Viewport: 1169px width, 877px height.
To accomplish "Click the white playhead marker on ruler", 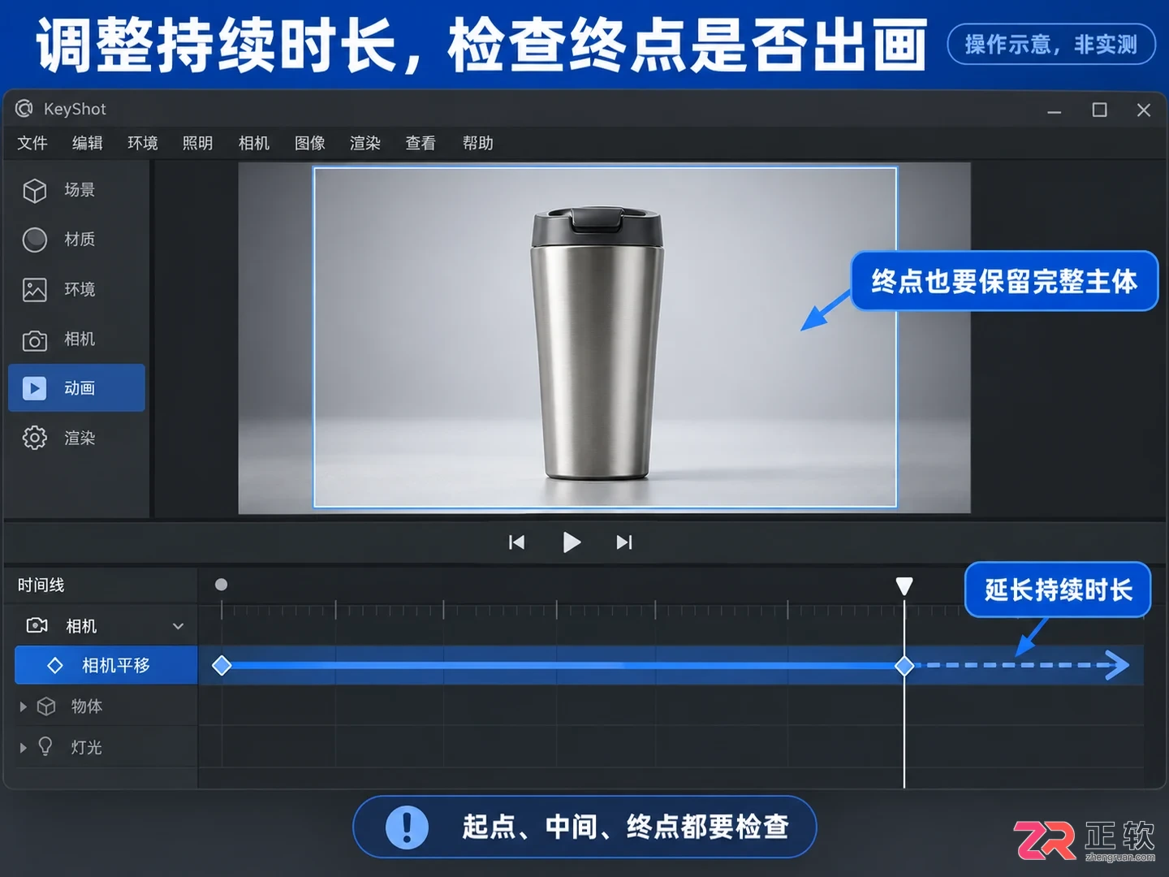I will pos(904,586).
